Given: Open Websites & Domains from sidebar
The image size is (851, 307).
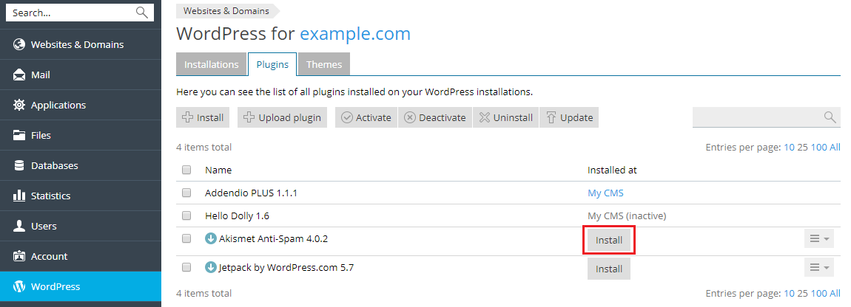Looking at the screenshot, I should point(77,44).
